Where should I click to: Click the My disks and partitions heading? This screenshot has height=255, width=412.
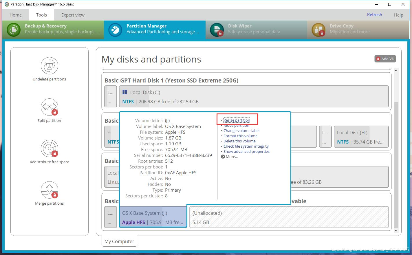[x=151, y=59]
